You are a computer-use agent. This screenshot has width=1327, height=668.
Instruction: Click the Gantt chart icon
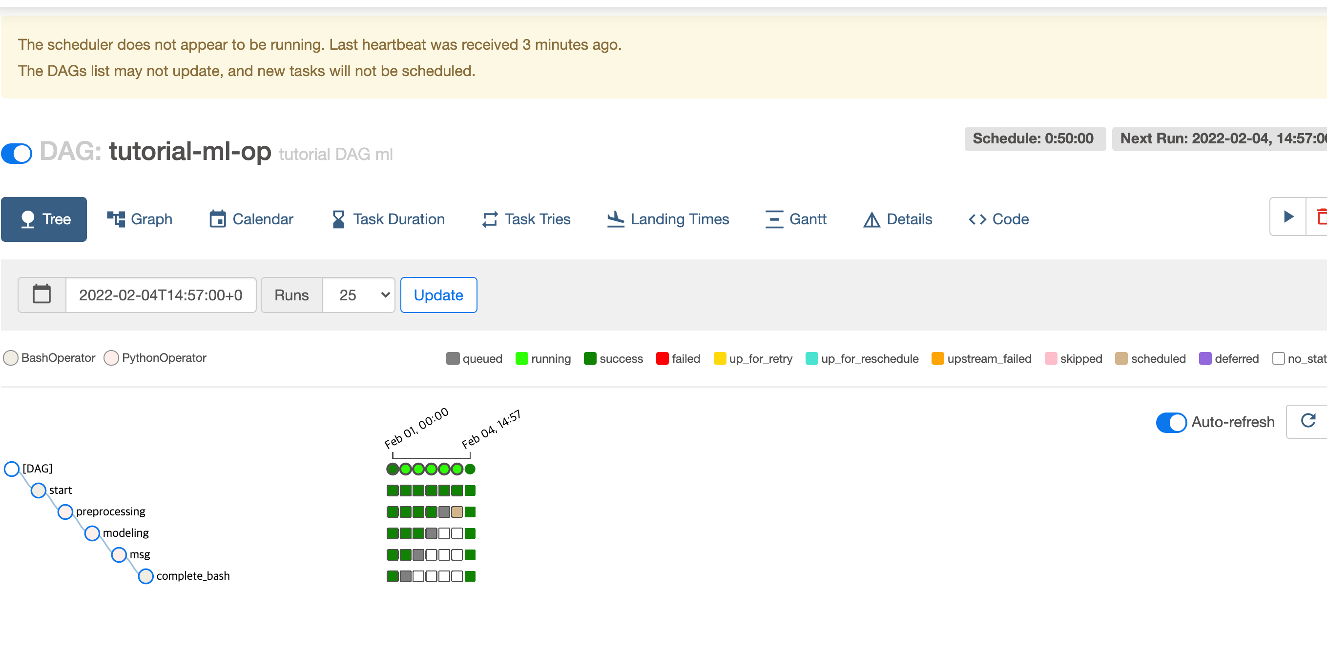[774, 219]
